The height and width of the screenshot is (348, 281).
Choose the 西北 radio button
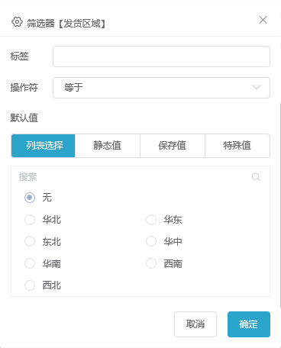click(30, 285)
